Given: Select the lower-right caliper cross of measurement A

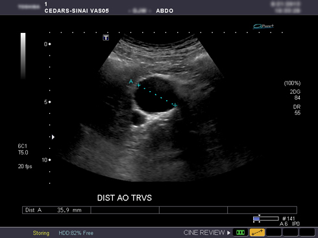Looking at the screenshot, I should [175, 105].
